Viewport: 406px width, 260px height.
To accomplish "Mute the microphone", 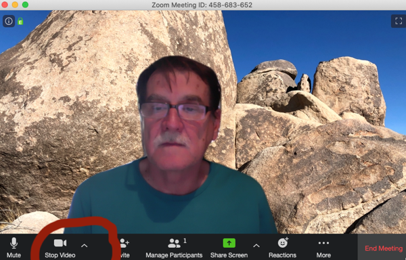I will pyautogui.click(x=14, y=248).
